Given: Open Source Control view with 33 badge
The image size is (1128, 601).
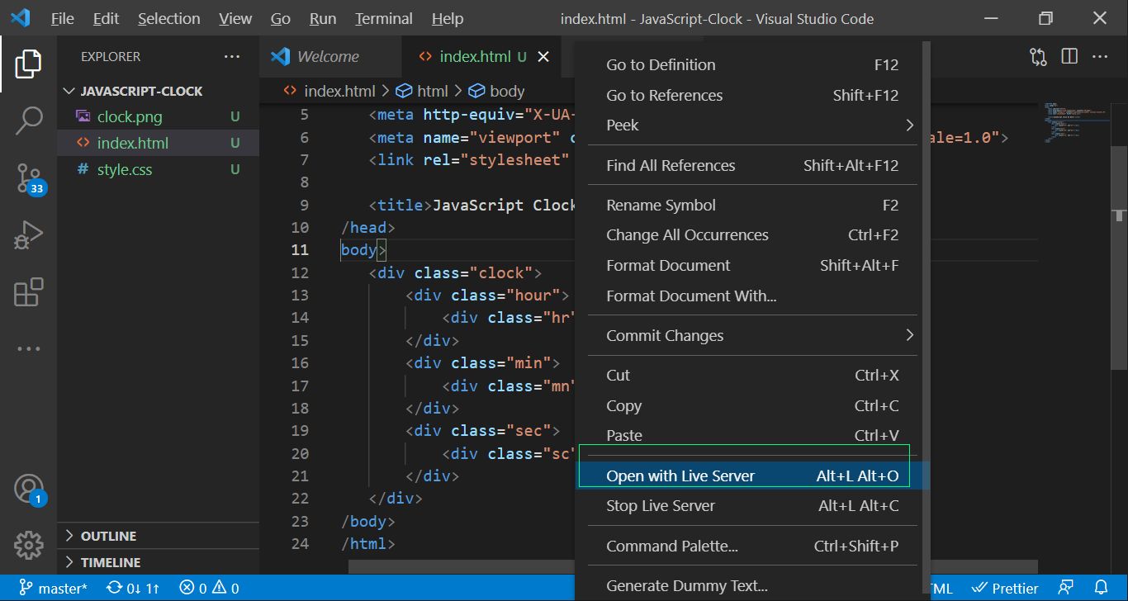Looking at the screenshot, I should pyautogui.click(x=29, y=179).
